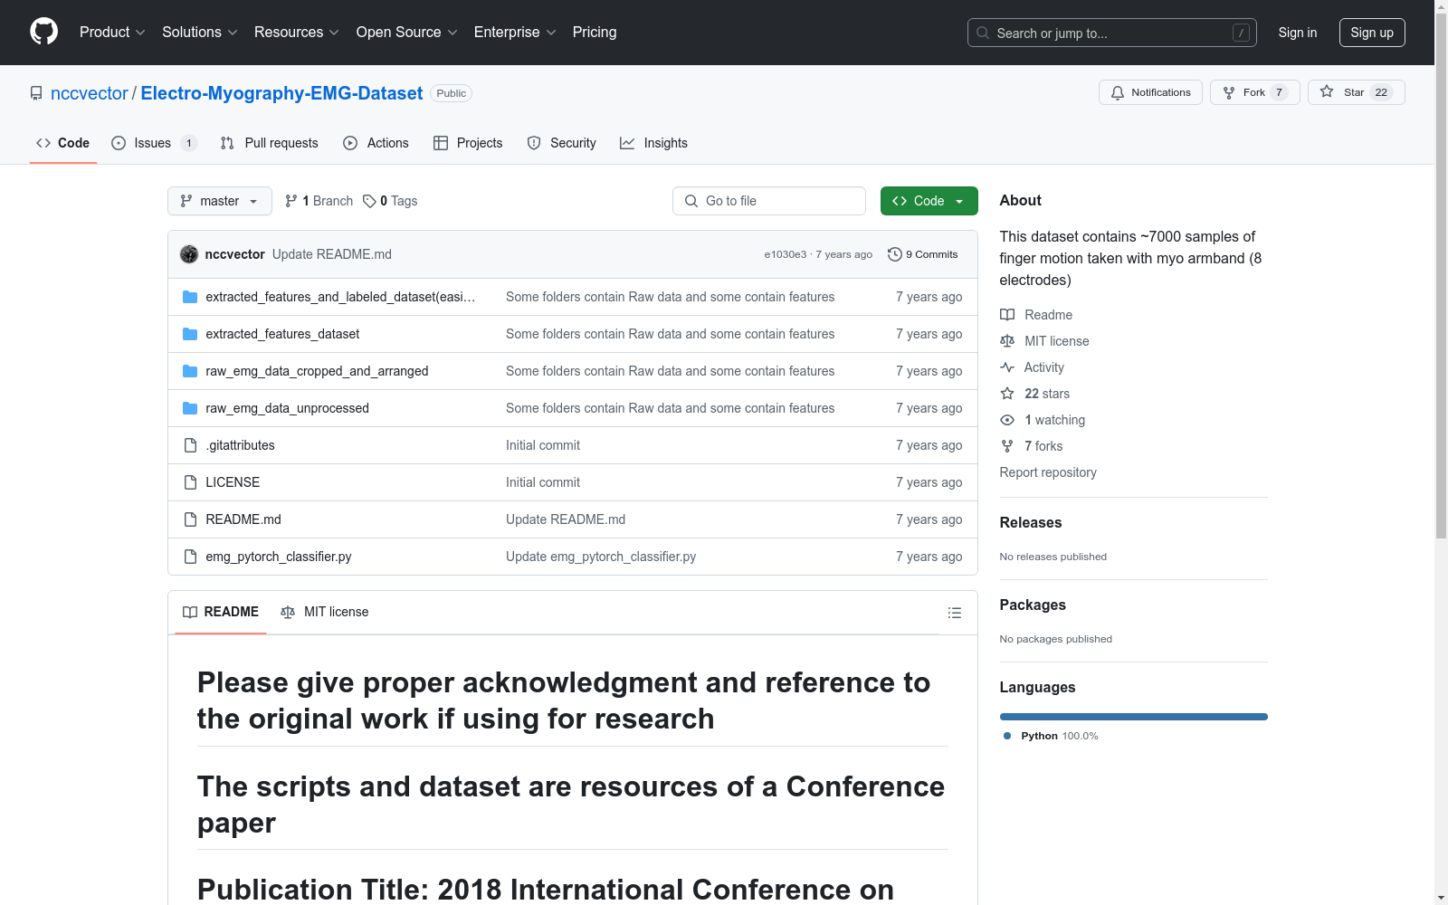Expand the Solutions menu
This screenshot has height=905, width=1448.
[x=199, y=32]
